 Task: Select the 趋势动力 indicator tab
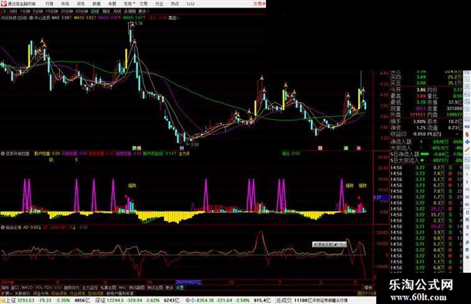tap(72, 288)
